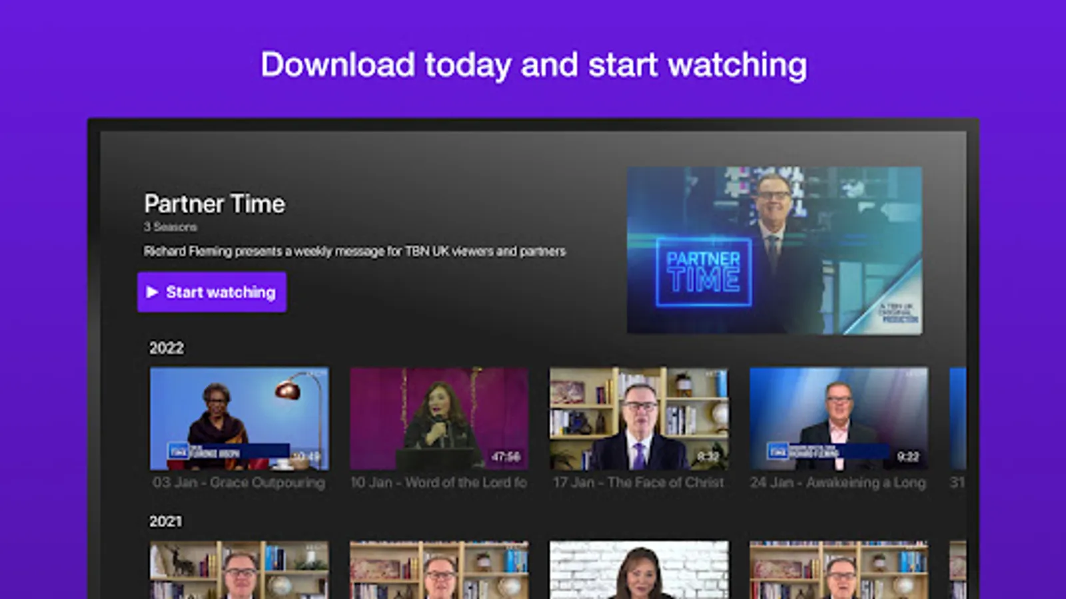Click the Richard Fleming show description text
This screenshot has height=599, width=1066.
click(x=354, y=251)
